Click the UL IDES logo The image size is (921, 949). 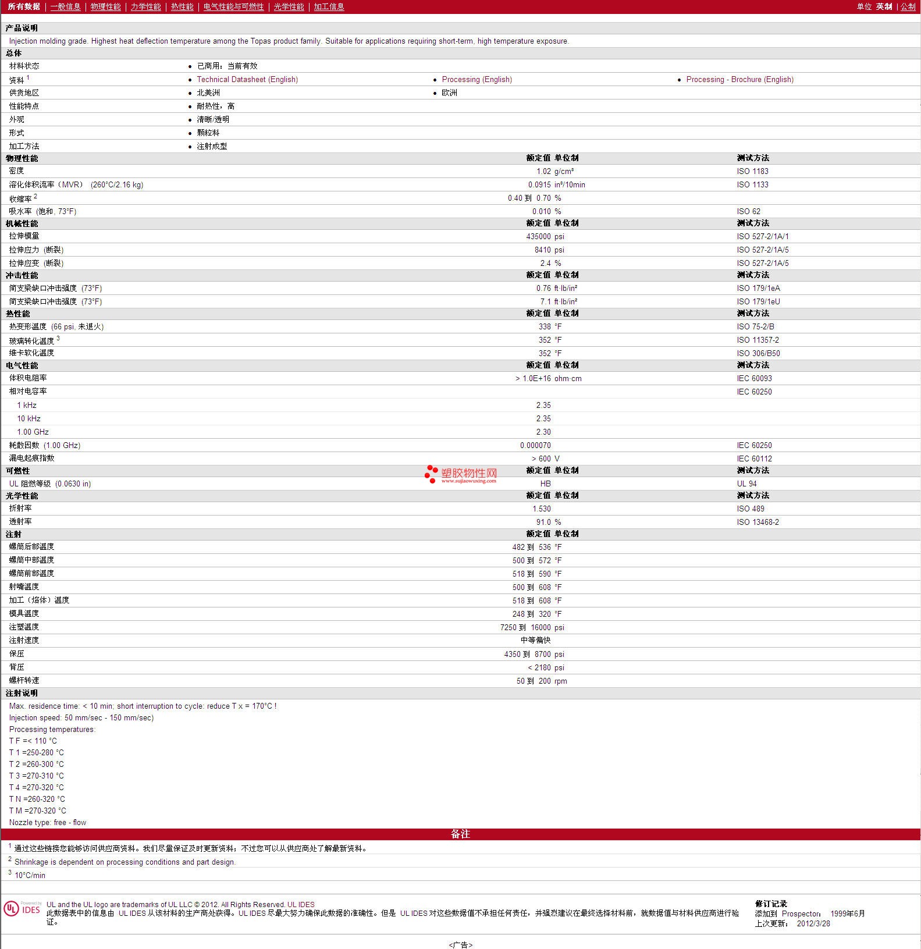click(x=22, y=909)
